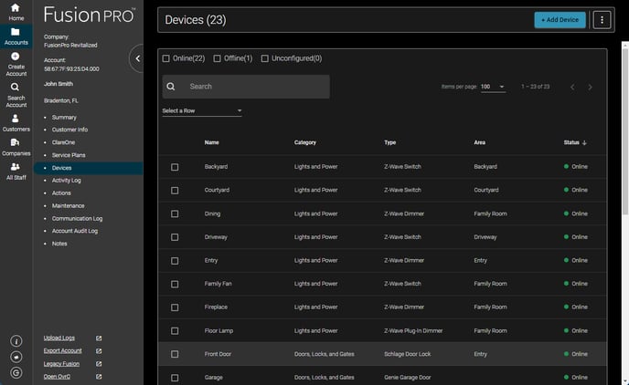The image size is (629, 385).
Task: Click the external link icon next to Legacy Fusion
Action: coord(99,364)
